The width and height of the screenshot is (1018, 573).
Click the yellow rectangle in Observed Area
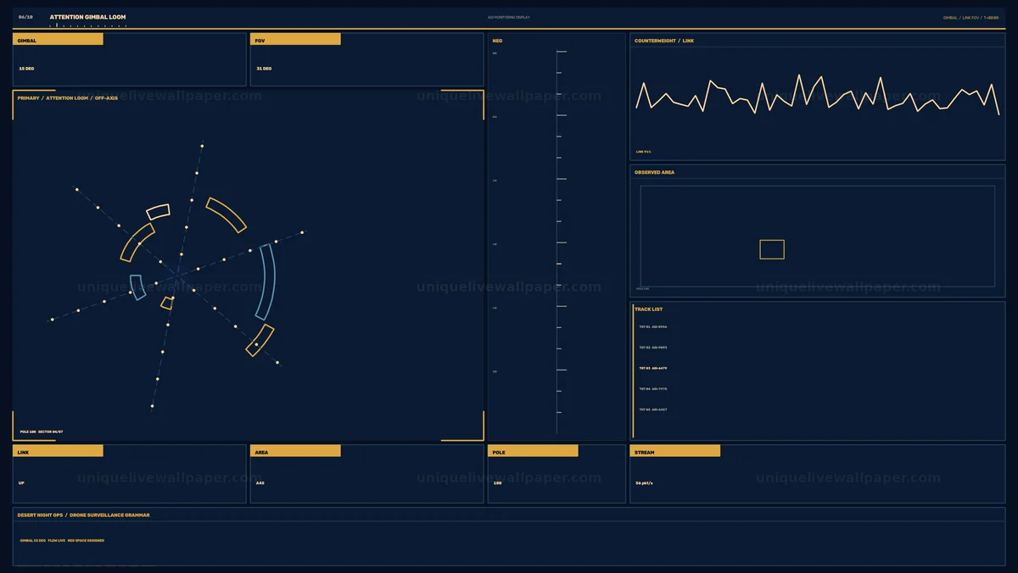click(x=772, y=249)
